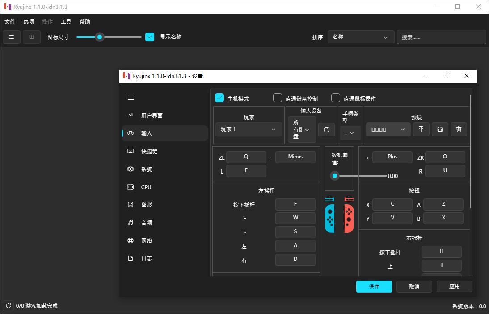Switch to list view layout
489x314 pixels.
[11, 37]
